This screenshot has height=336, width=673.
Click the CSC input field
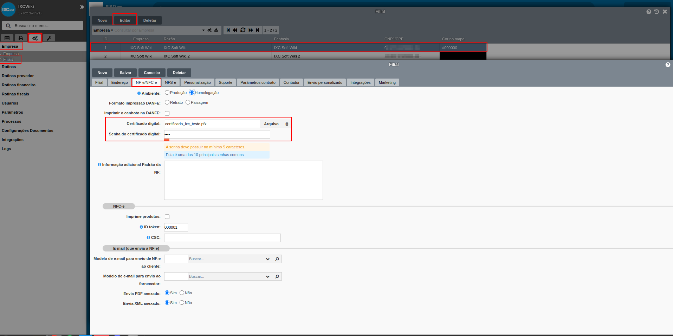222,238
